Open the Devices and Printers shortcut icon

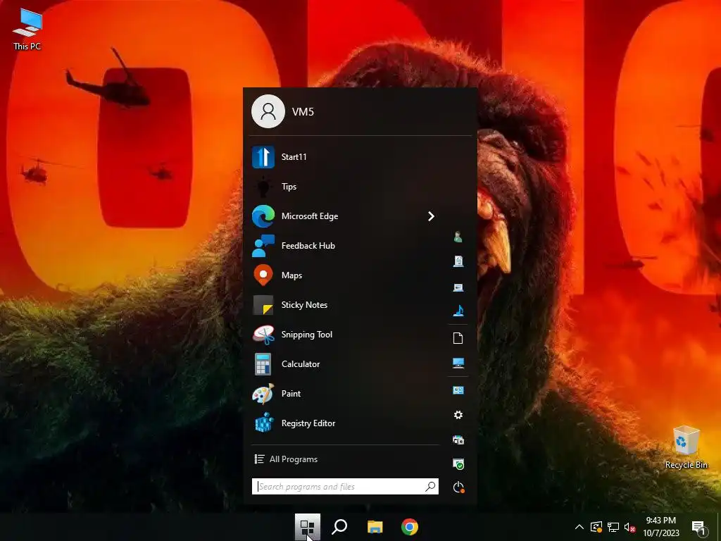click(458, 440)
